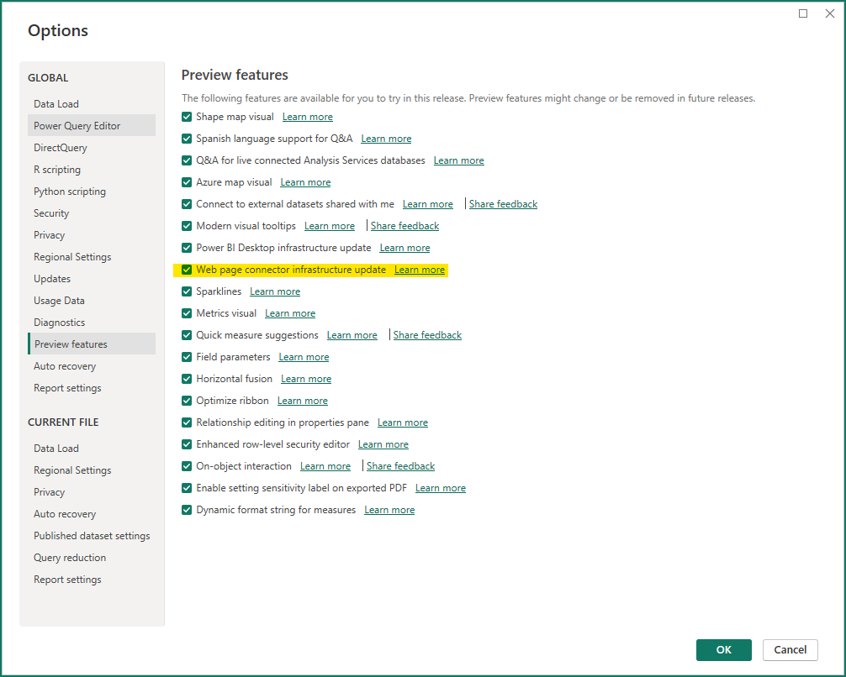Uncheck the Shape map visual checkbox
Screen dimensions: 846x677
[x=187, y=117]
